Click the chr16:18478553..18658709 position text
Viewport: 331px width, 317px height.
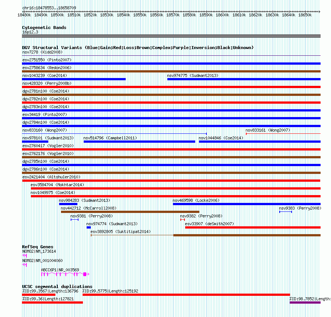click(49, 8)
